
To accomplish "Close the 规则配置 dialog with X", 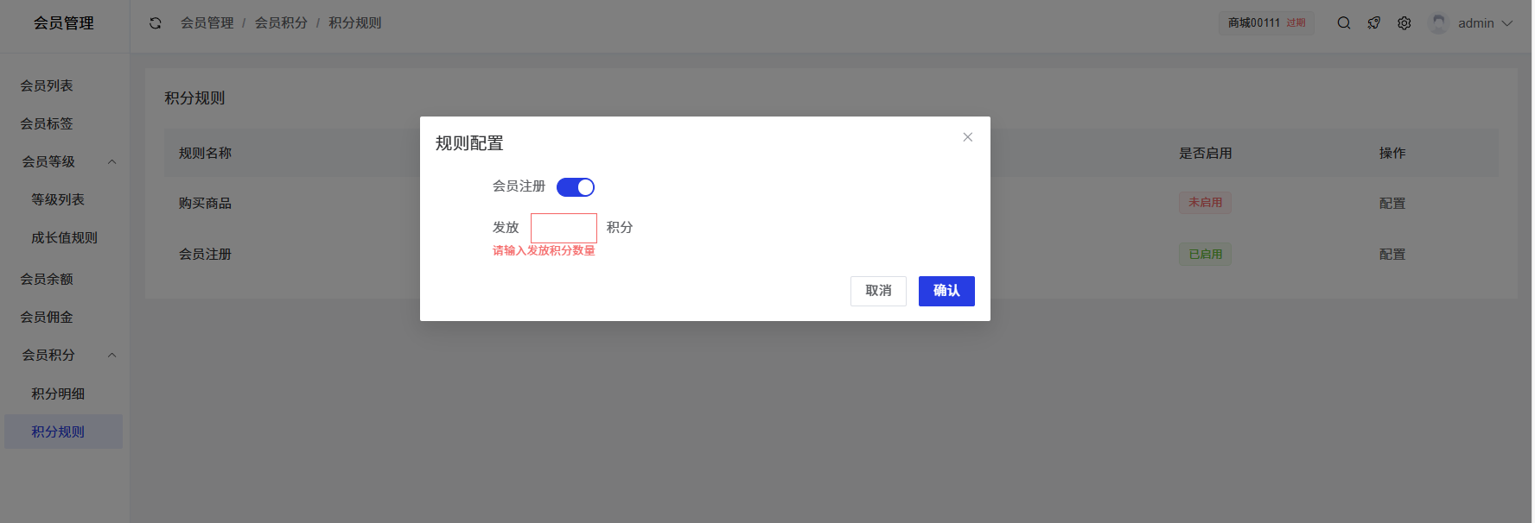I will (x=968, y=137).
